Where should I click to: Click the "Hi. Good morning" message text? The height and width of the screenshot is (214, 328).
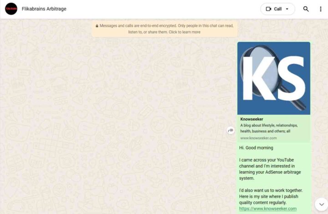pyautogui.click(x=256, y=148)
